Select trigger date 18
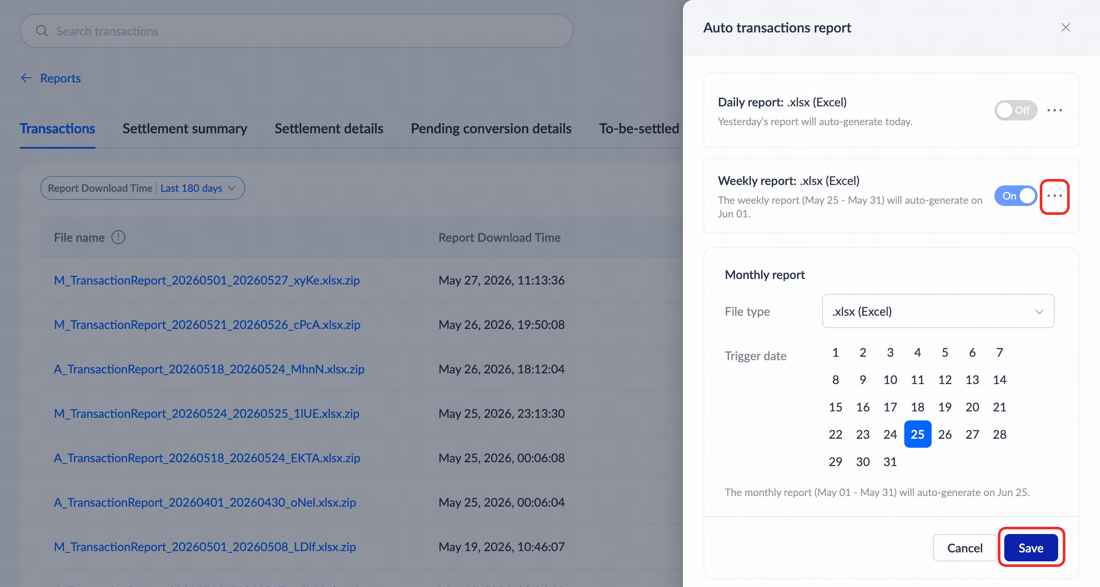This screenshot has height=587, width=1100. (x=917, y=407)
